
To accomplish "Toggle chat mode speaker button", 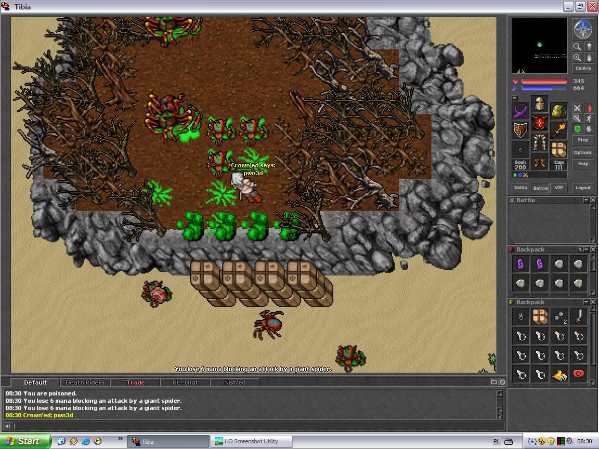I will 8,426.
